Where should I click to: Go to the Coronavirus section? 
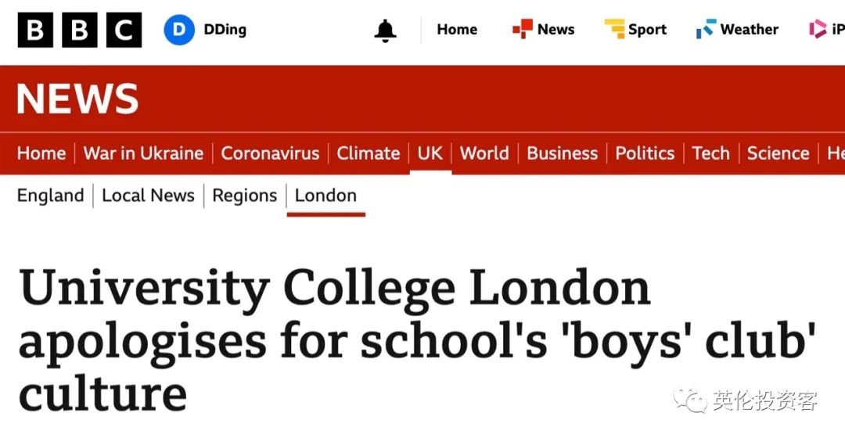270,153
